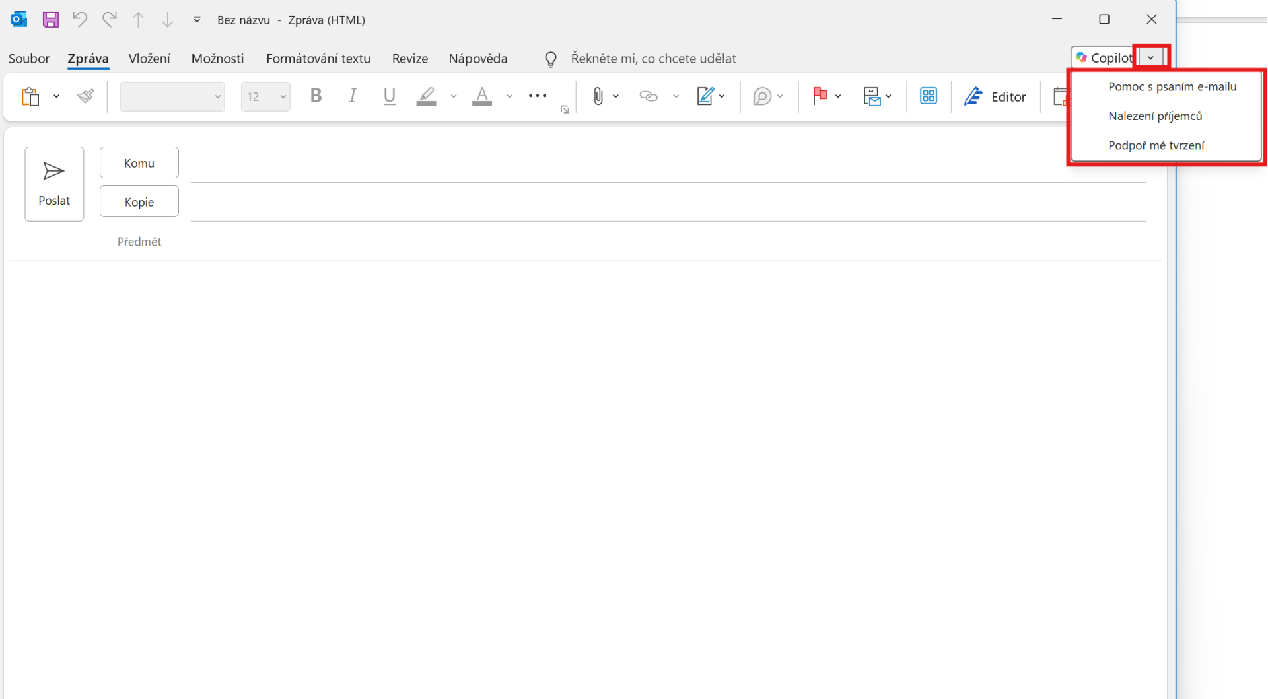
Task: Click the 'Řekněte mi, co chcete udělat' search
Action: coord(653,59)
